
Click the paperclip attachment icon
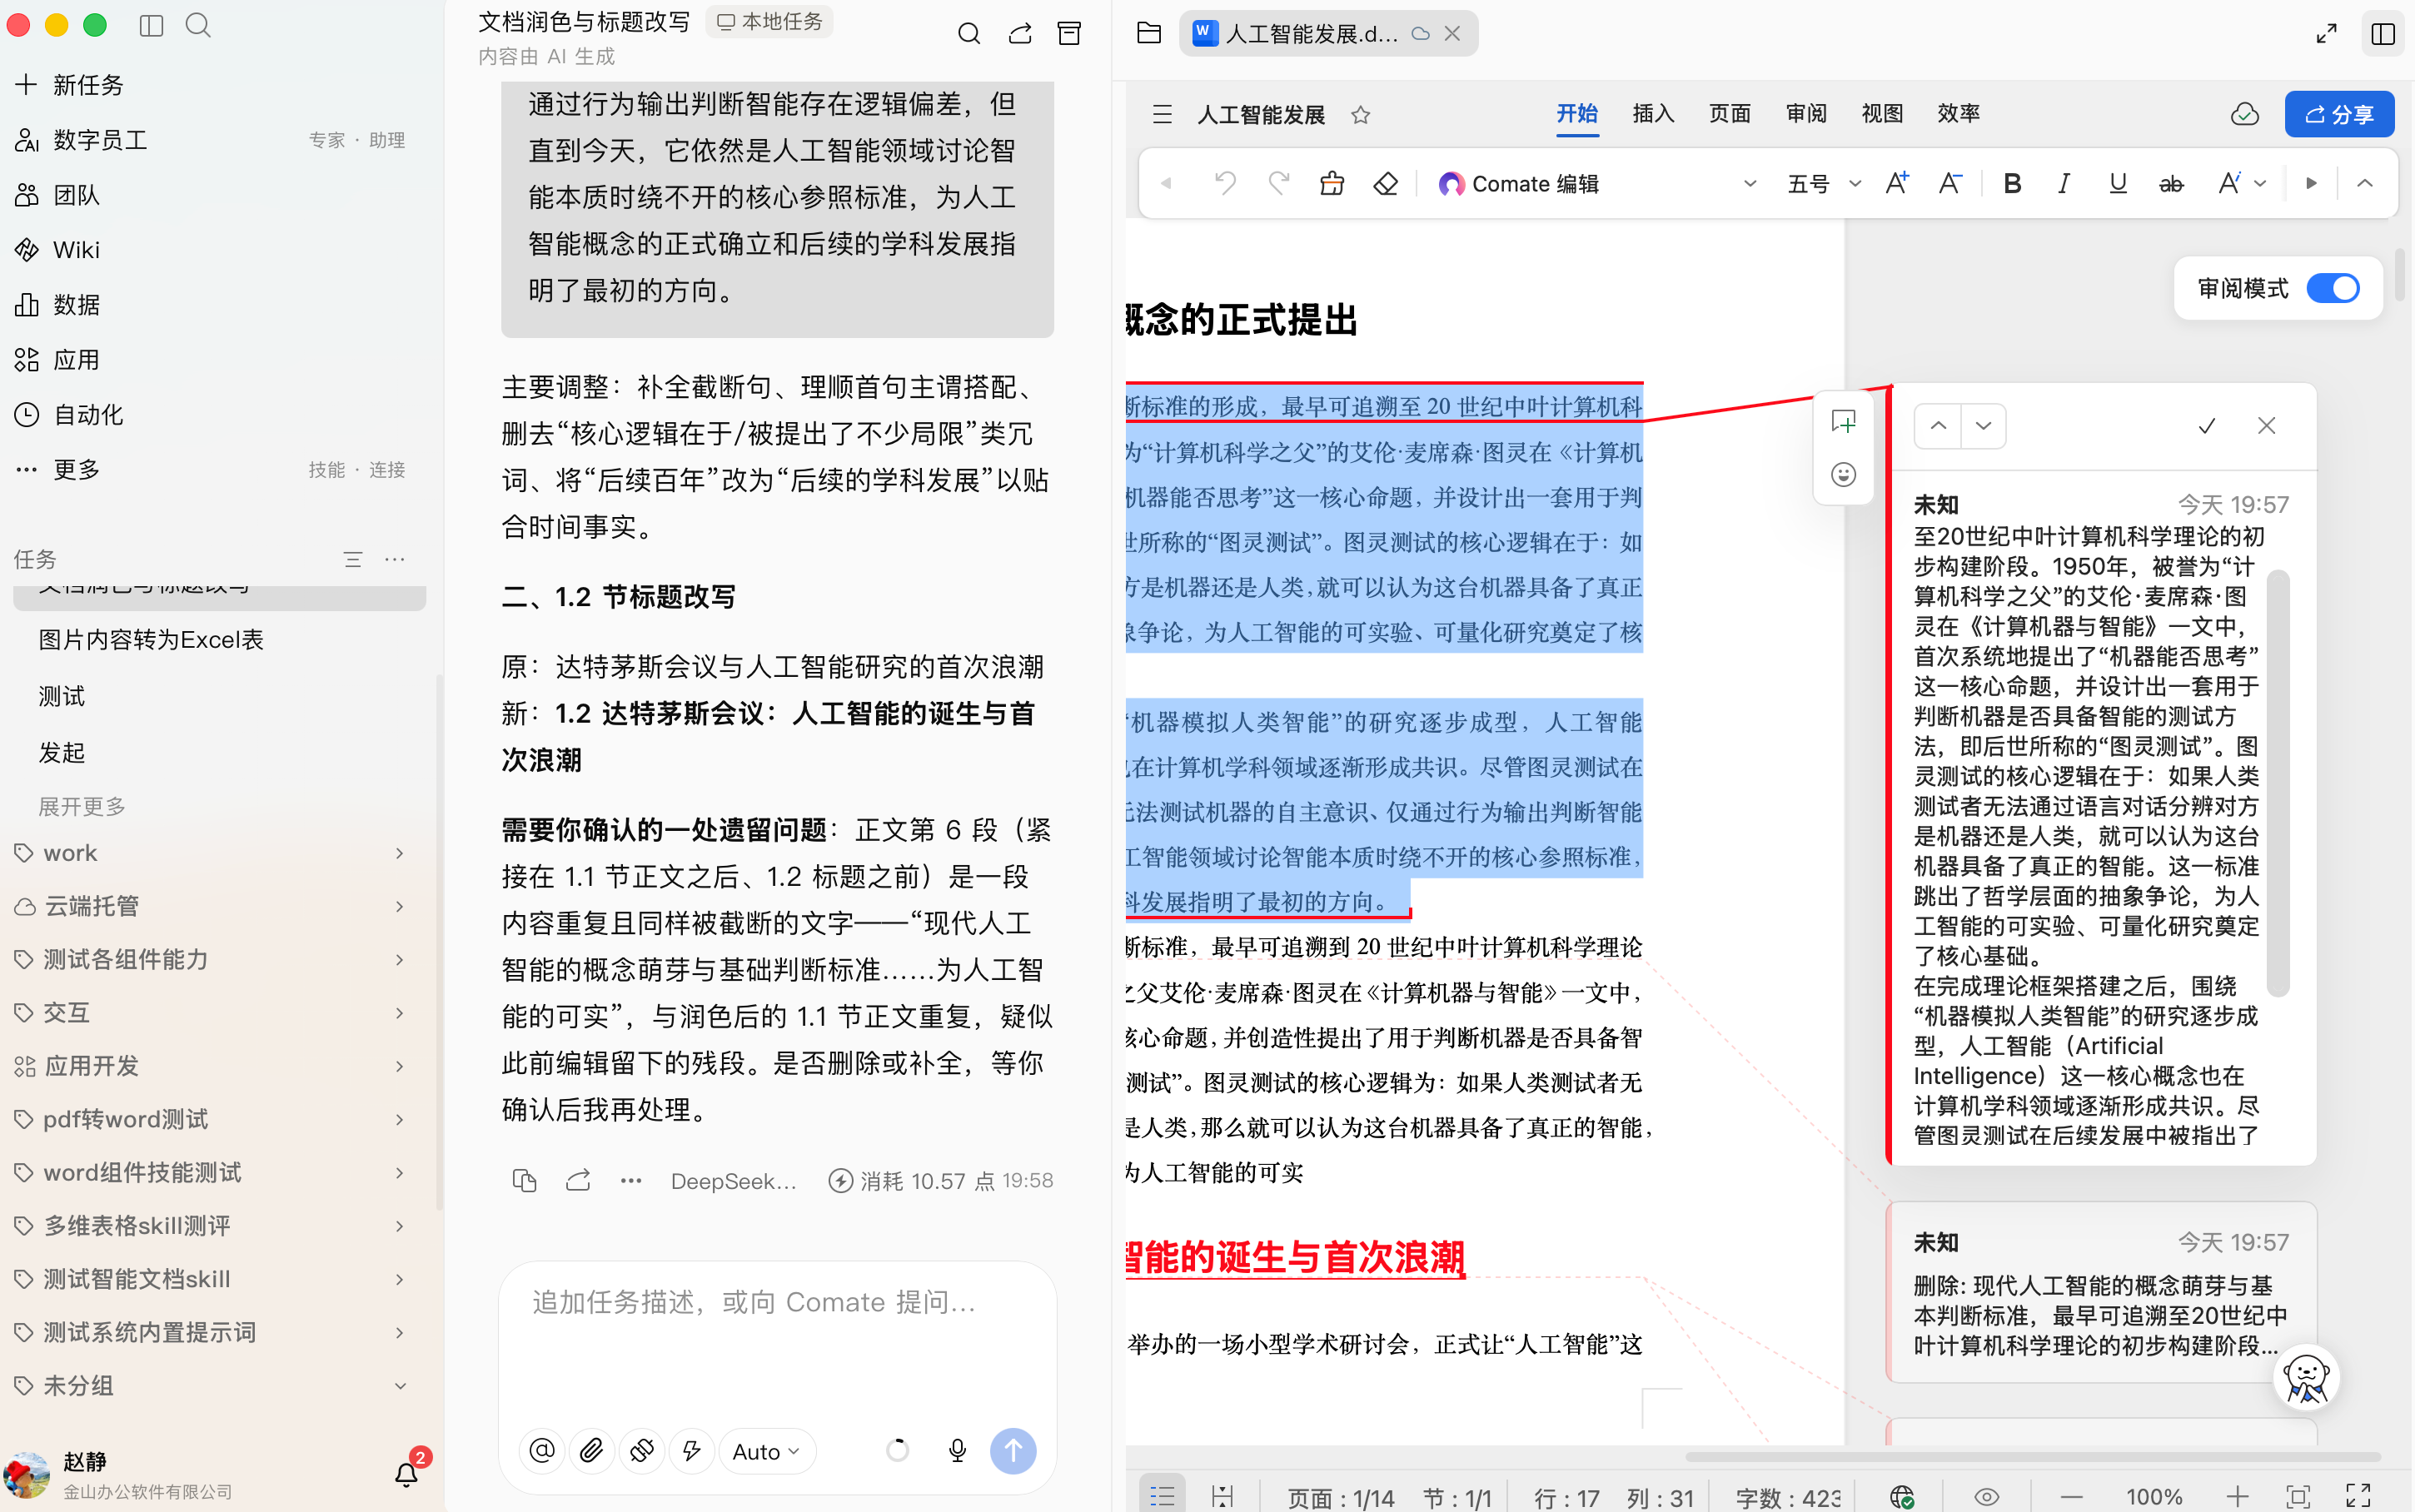pos(591,1450)
